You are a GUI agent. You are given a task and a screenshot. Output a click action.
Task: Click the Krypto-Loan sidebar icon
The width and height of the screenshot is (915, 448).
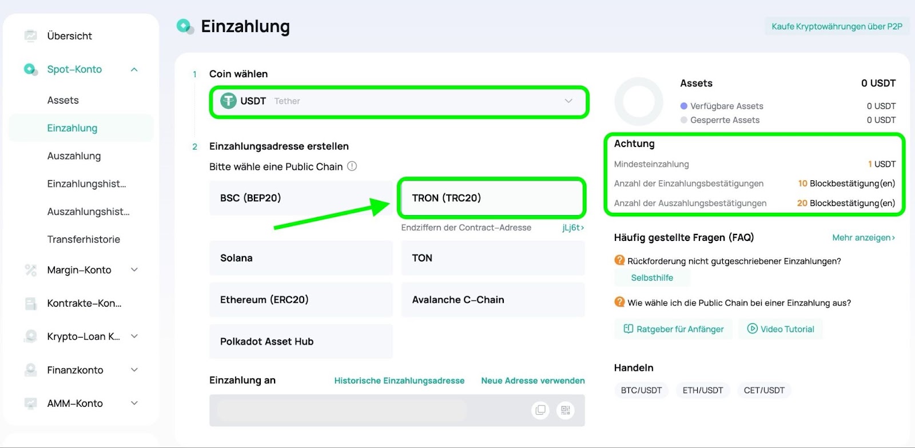(31, 336)
